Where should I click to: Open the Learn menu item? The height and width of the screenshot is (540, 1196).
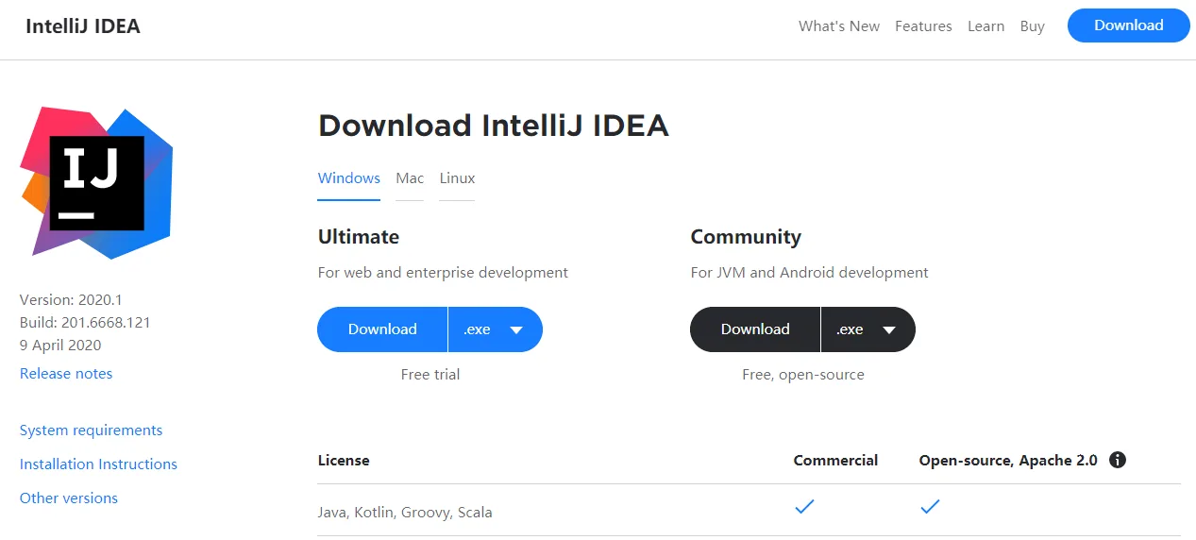click(985, 26)
